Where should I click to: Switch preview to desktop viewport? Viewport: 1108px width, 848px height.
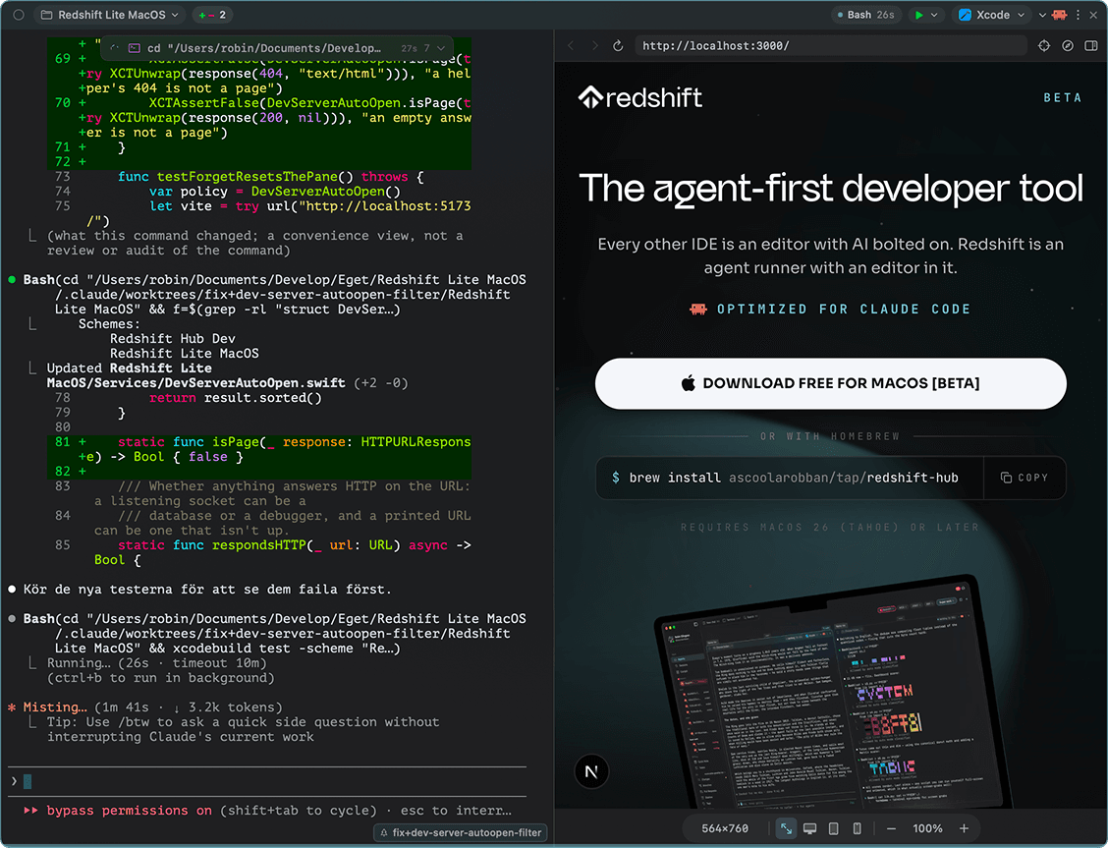809,828
